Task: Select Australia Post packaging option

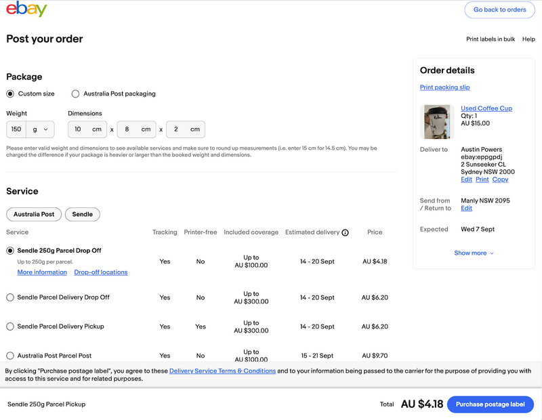Action: click(75, 93)
